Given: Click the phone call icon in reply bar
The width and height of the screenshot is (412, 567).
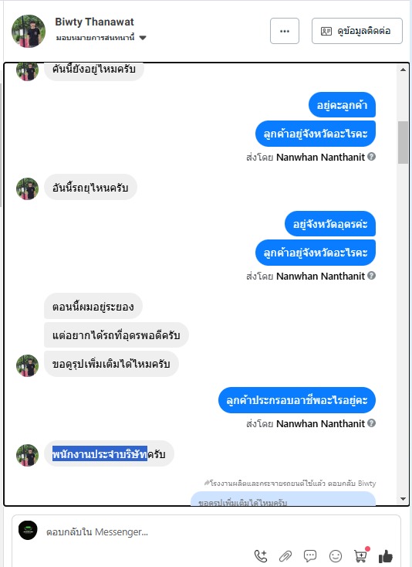Looking at the screenshot, I should point(261,555).
